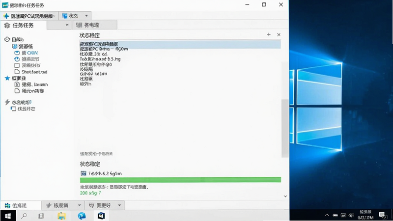Select the highlighted first list row
Screen dimensions: 393x221
click(180, 44)
